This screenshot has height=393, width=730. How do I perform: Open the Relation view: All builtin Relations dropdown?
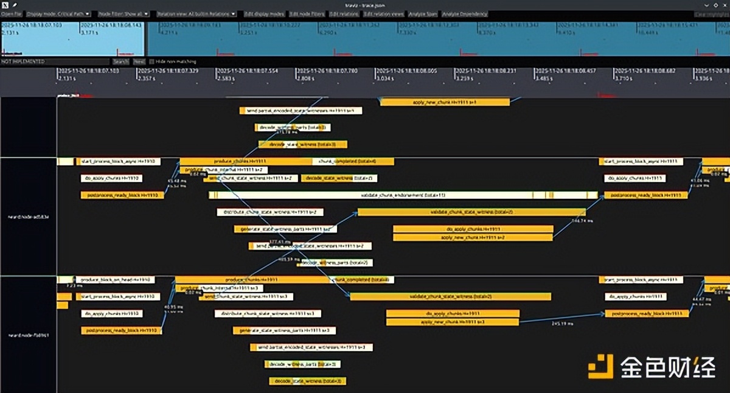tap(197, 13)
